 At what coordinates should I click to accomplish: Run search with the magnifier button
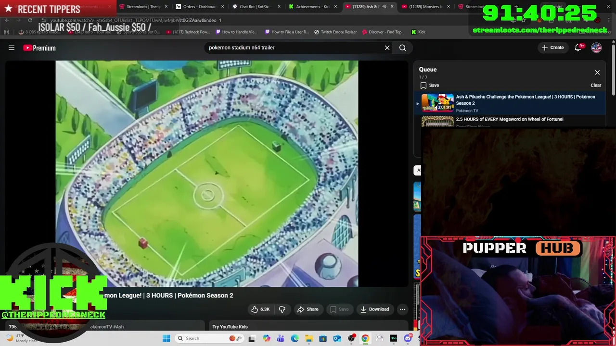pos(403,48)
